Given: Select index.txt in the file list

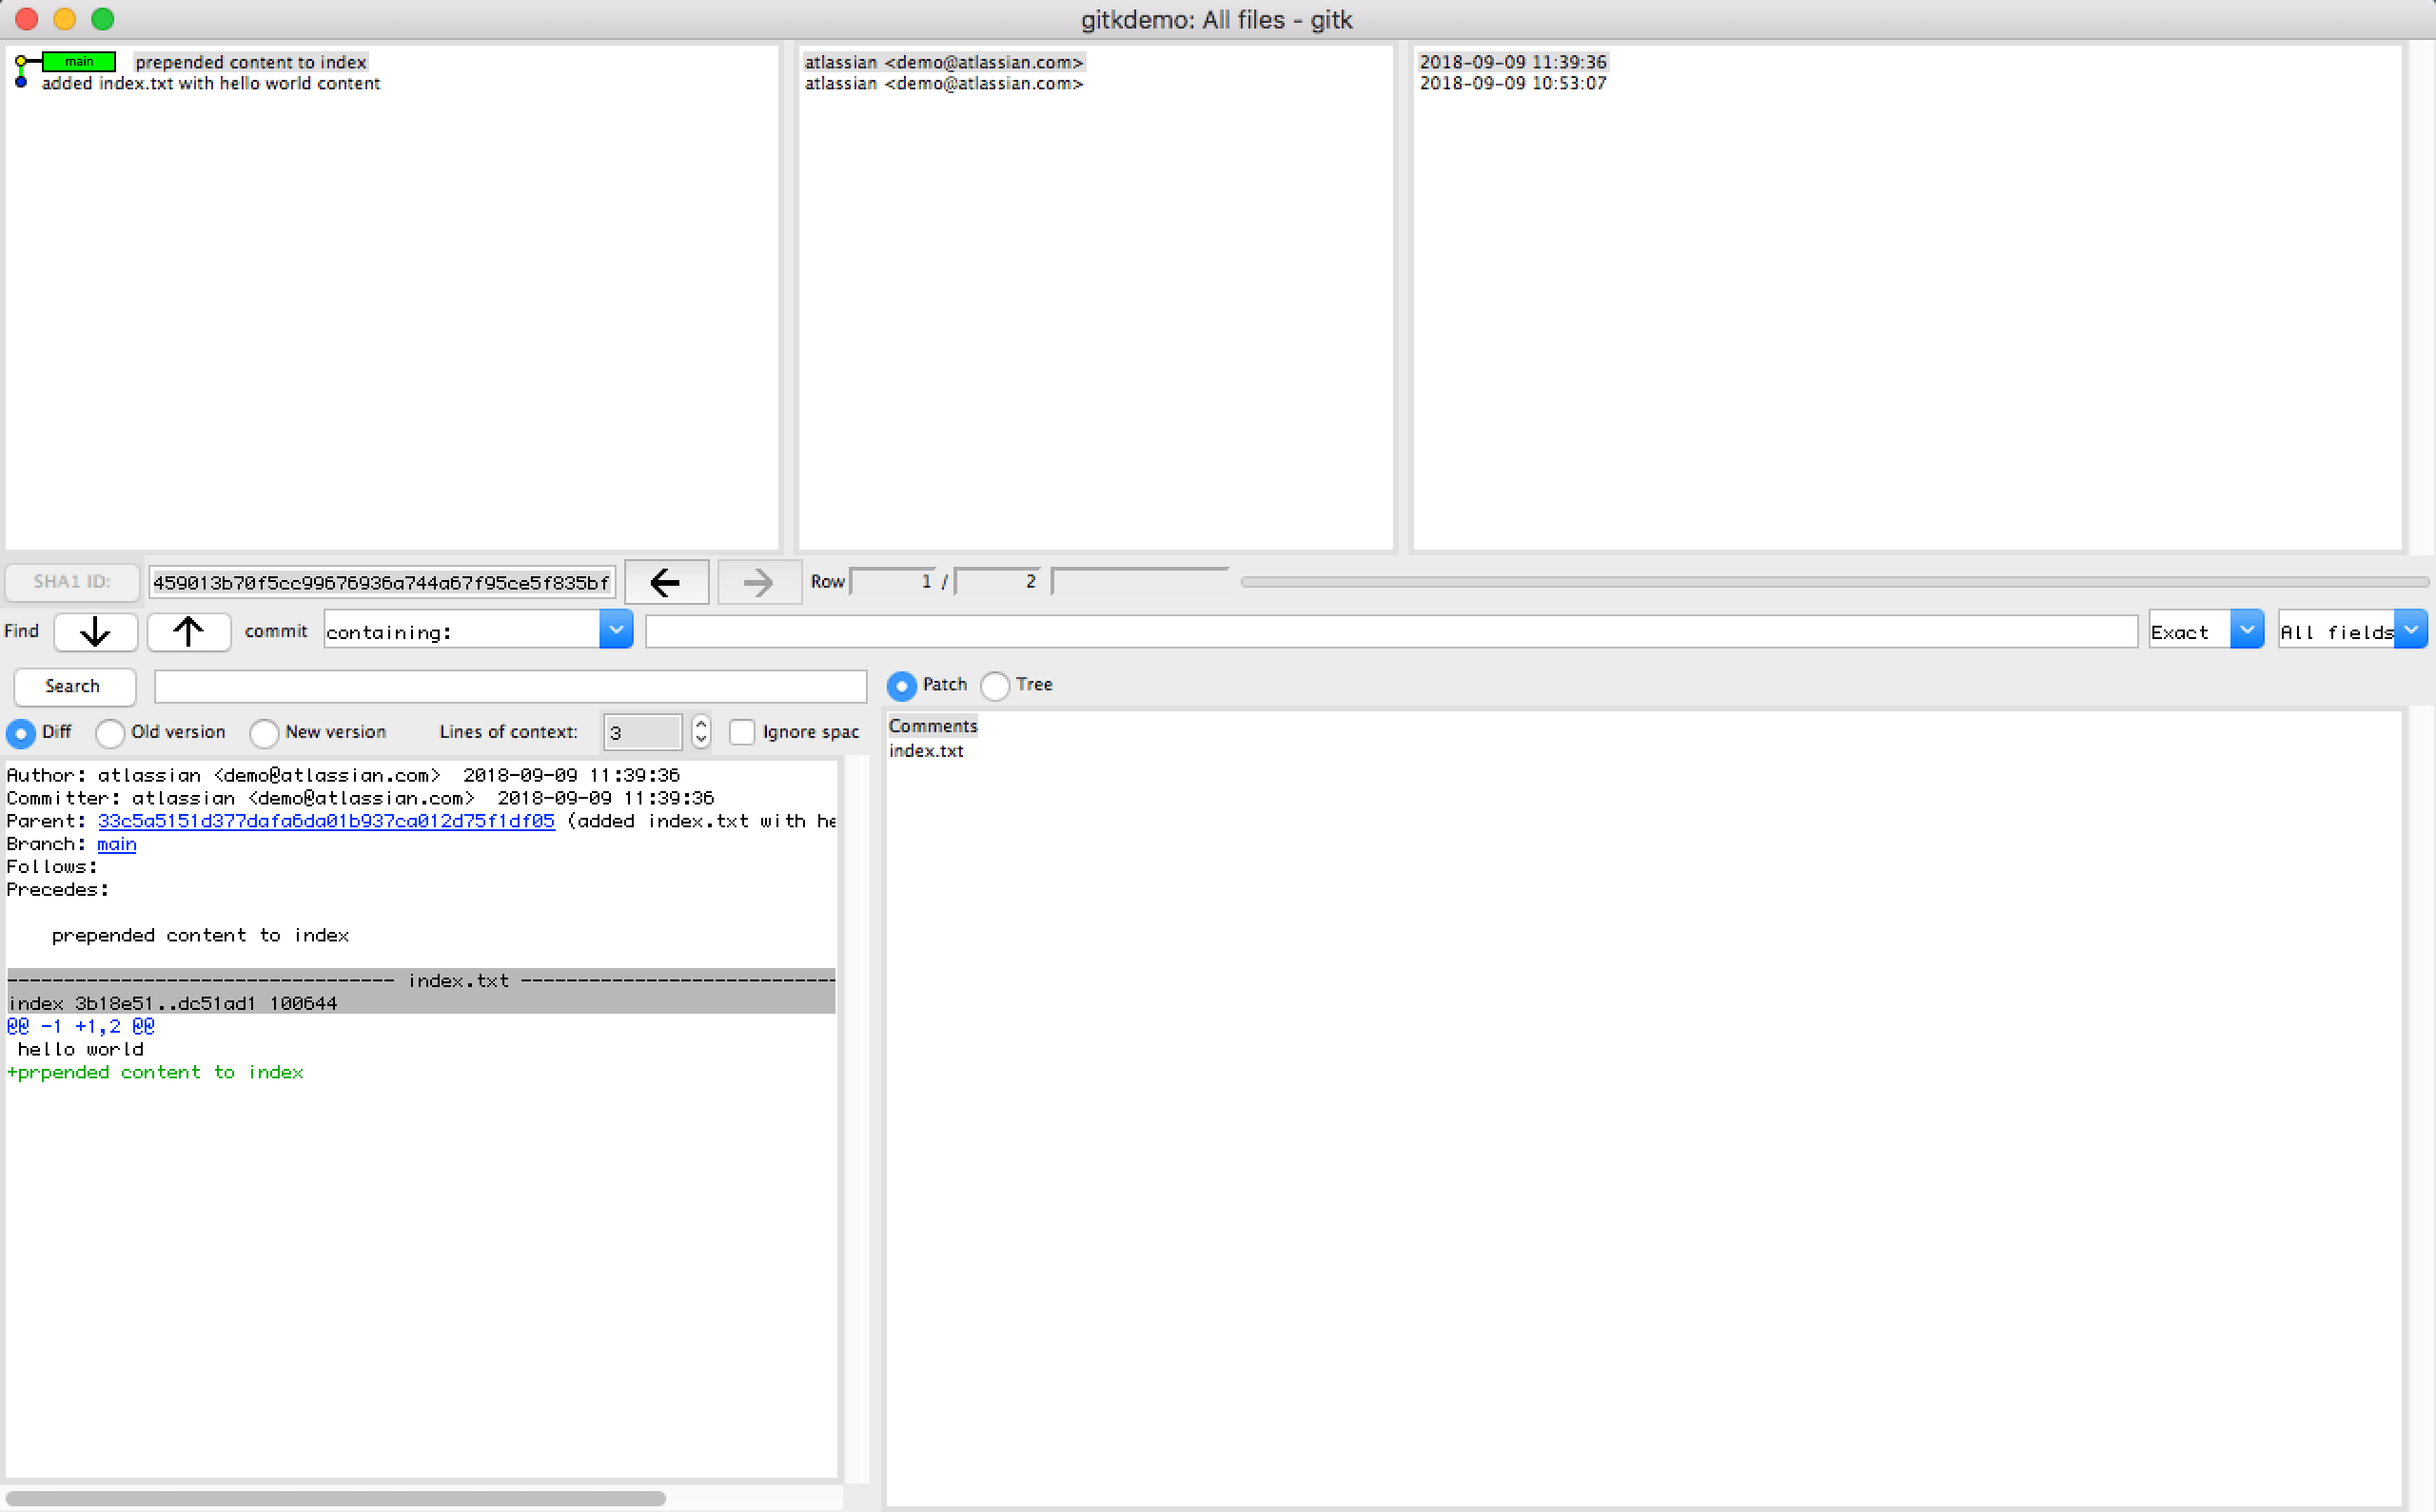Looking at the screenshot, I should [x=925, y=750].
